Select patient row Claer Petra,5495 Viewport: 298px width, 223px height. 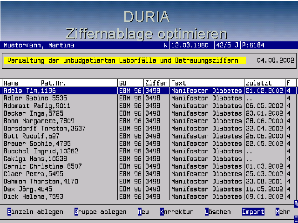(149, 174)
